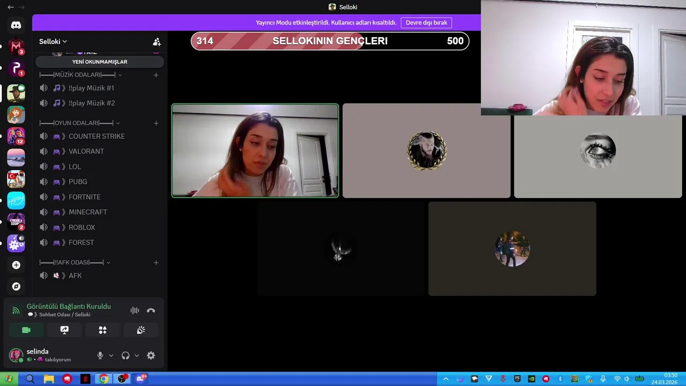The height and width of the screenshot is (386, 686).
Task: Join the ROBLOX voice channel
Action: tap(100, 227)
